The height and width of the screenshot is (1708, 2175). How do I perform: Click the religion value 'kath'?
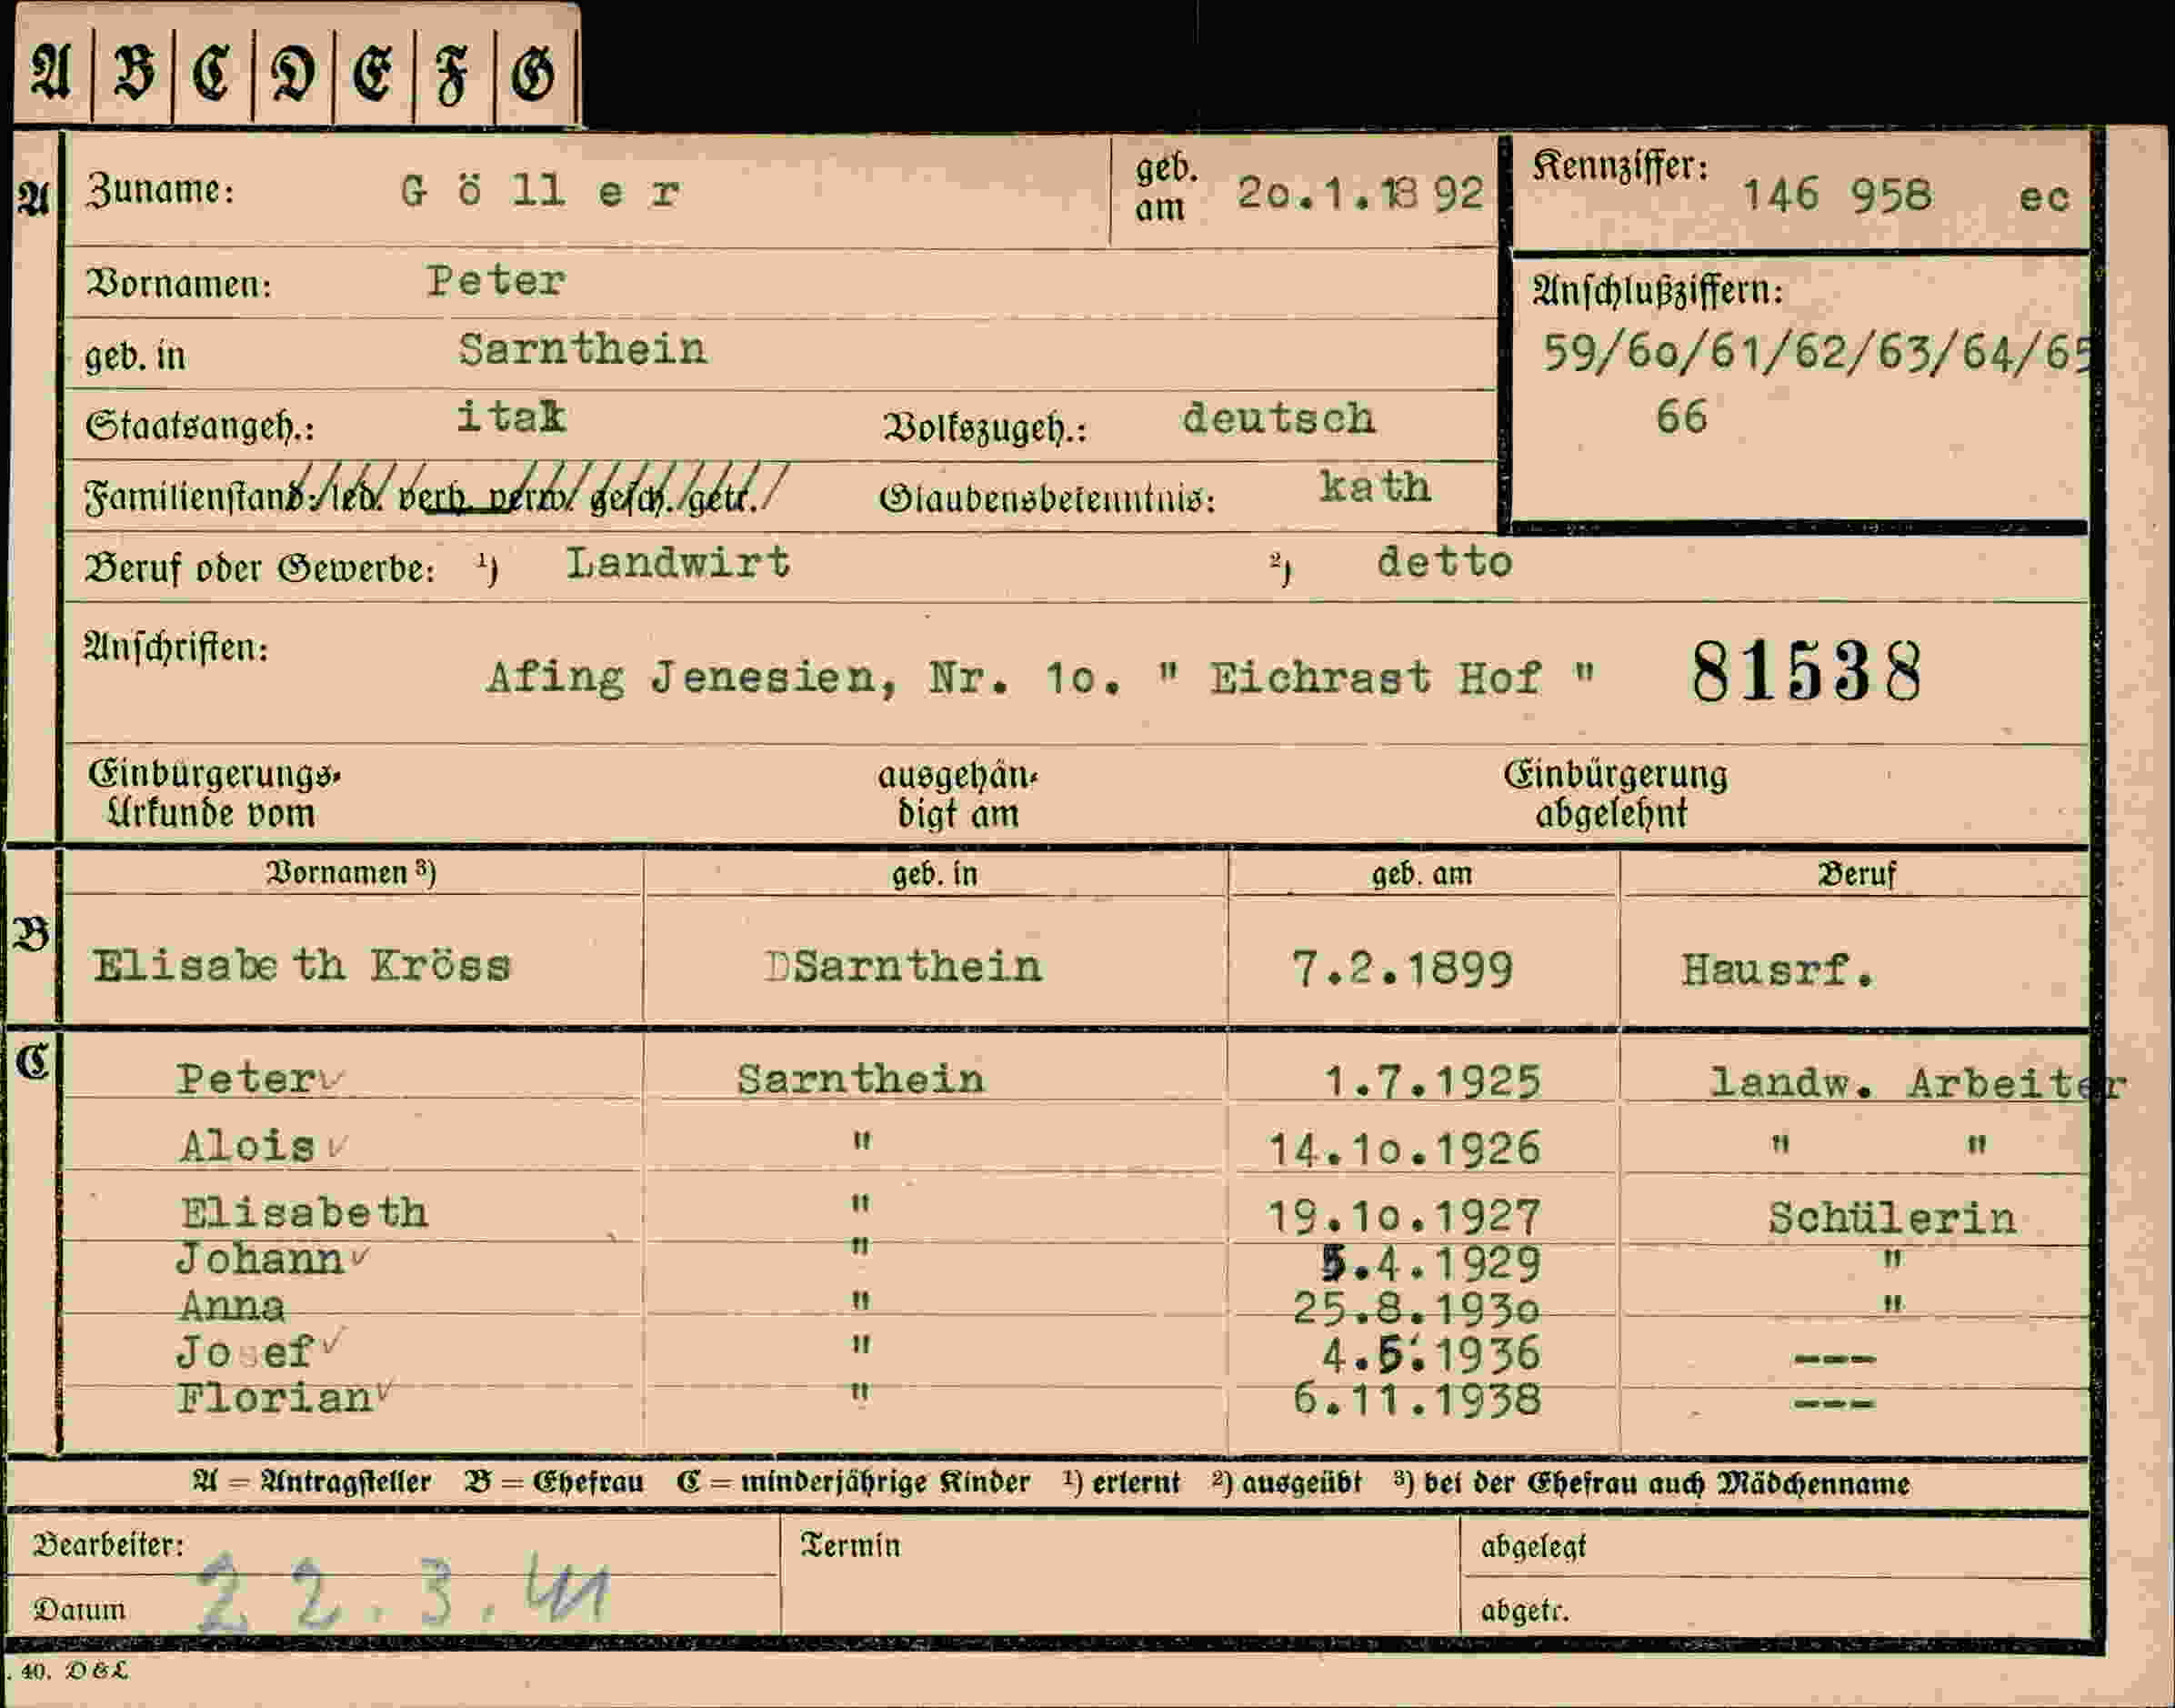pyautogui.click(x=1376, y=487)
